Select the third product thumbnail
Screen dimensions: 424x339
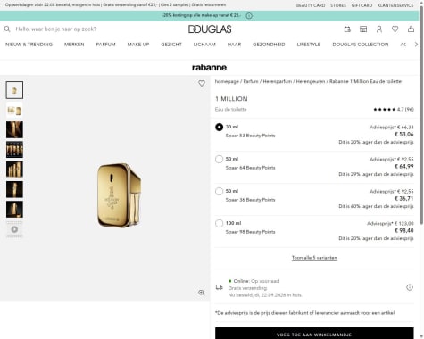click(x=14, y=129)
